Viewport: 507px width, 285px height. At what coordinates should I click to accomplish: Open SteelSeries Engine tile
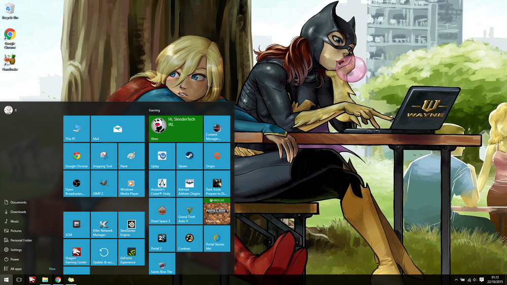(x=131, y=225)
